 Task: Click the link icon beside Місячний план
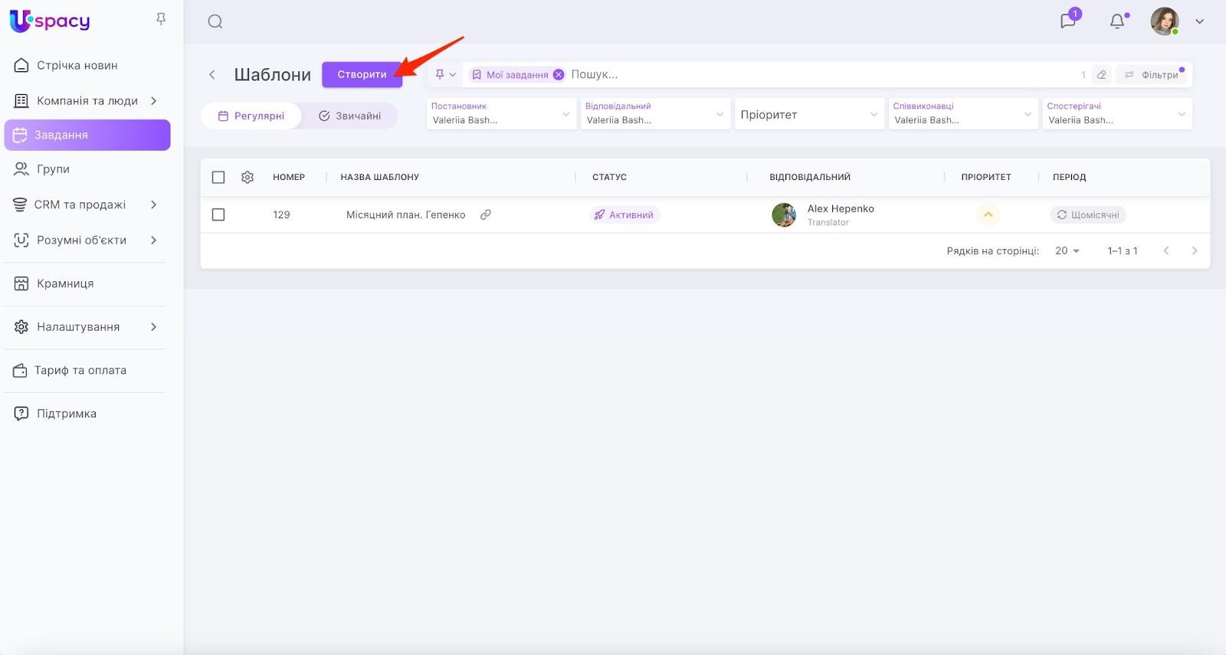pos(486,215)
